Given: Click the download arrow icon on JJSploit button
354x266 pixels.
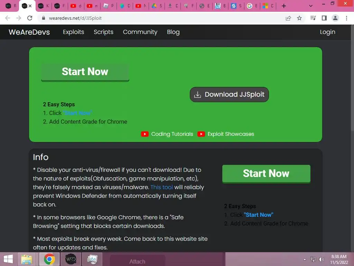Looking at the screenshot, I should (197, 95).
